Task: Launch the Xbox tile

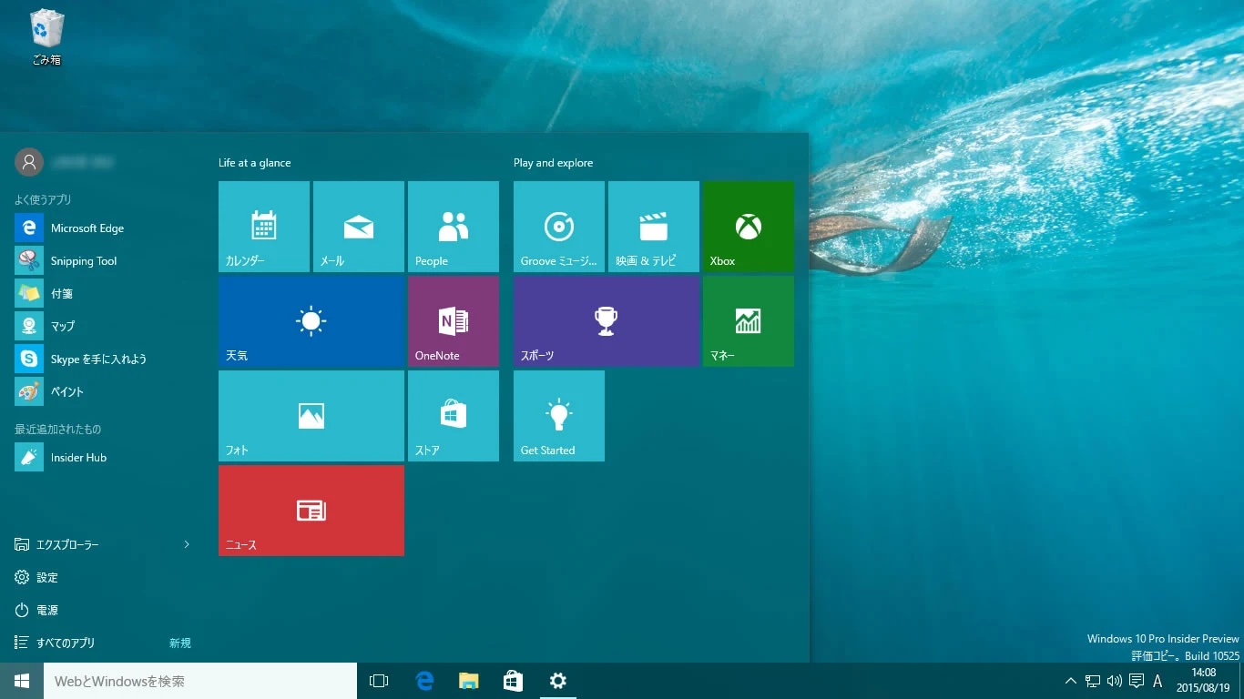Action: tap(749, 227)
